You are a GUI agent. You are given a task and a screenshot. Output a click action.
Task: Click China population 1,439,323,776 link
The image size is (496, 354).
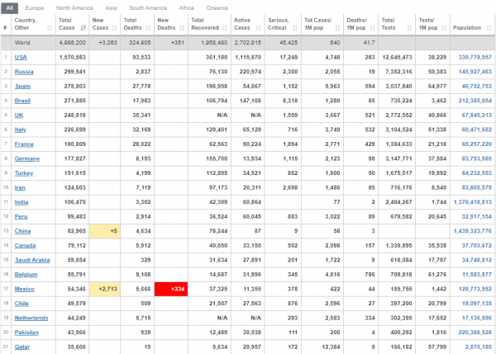pyautogui.click(x=473, y=231)
